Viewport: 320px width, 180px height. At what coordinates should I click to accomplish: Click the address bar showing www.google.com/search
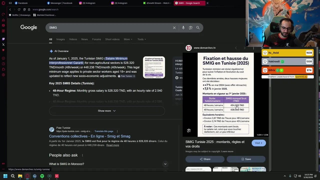tap(45, 9)
